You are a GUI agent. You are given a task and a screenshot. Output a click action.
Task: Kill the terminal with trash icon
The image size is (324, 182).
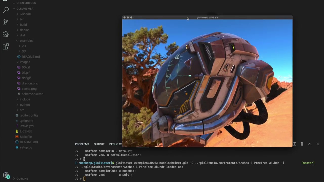point(302,144)
